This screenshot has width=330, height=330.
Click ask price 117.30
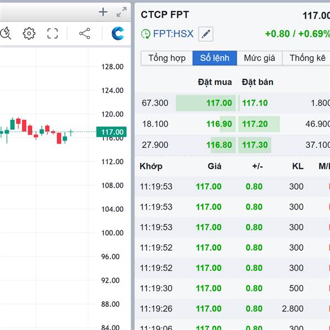pos(255,145)
